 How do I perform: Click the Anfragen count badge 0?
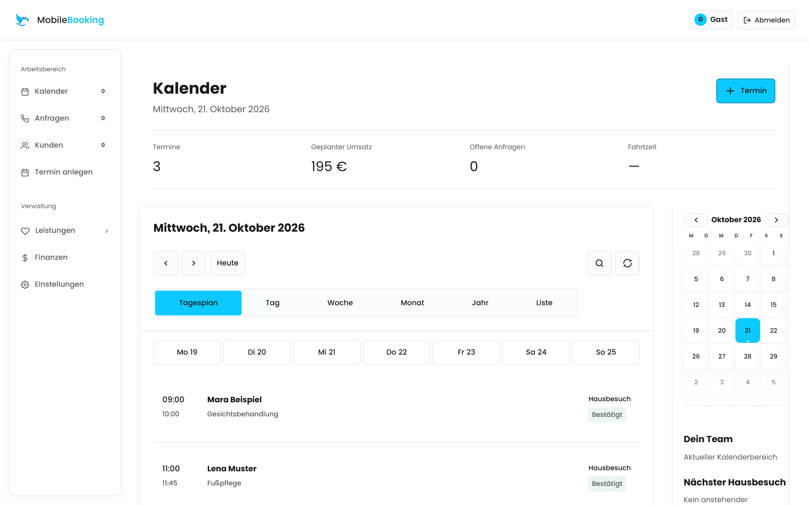103,118
